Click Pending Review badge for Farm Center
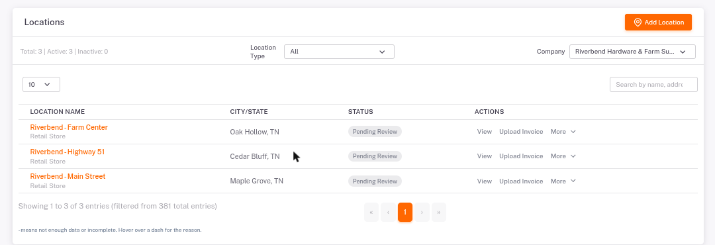The width and height of the screenshot is (715, 245). (x=375, y=131)
